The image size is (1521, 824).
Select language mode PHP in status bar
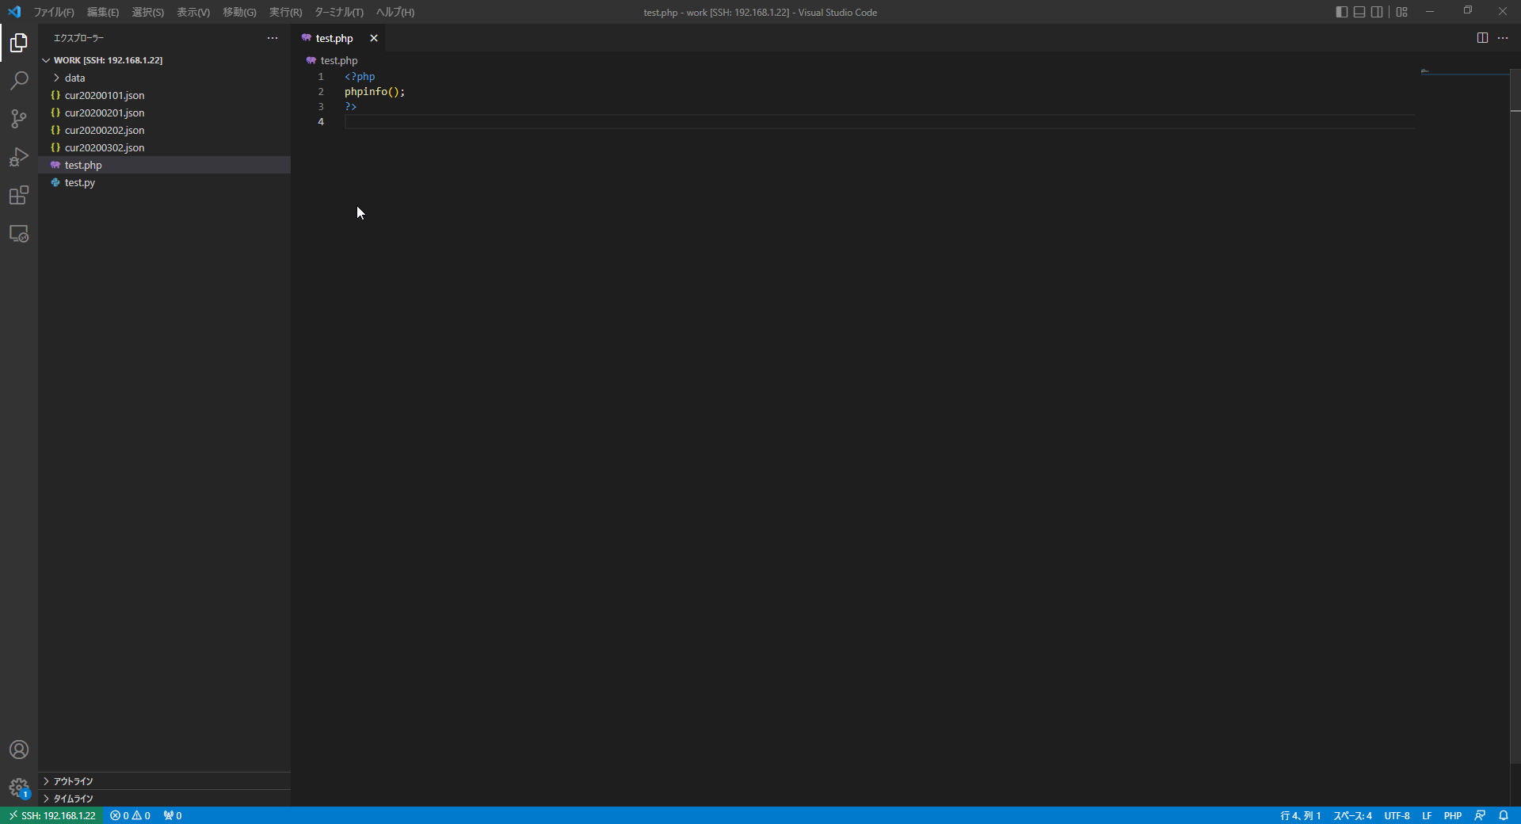(x=1453, y=815)
